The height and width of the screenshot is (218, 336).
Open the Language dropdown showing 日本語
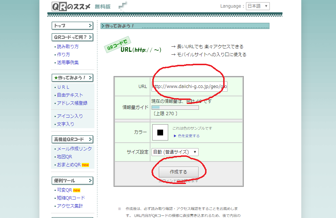point(258,6)
